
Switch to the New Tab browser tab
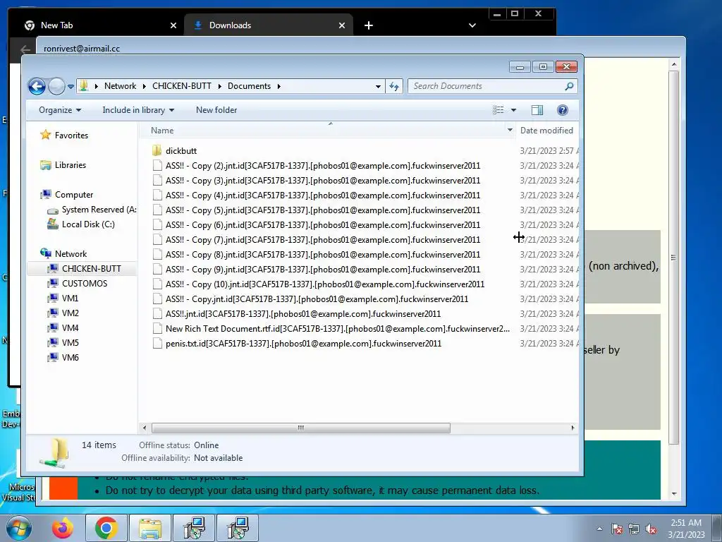tap(100, 25)
